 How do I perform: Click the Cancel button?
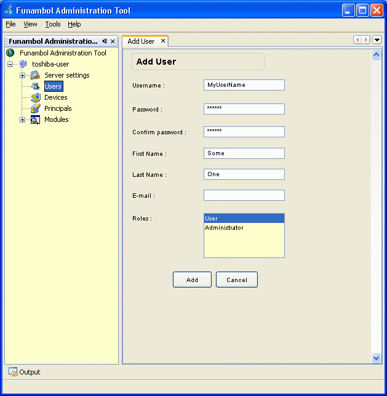(x=237, y=280)
